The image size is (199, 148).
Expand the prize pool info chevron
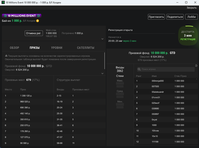pyautogui.click(x=102, y=73)
